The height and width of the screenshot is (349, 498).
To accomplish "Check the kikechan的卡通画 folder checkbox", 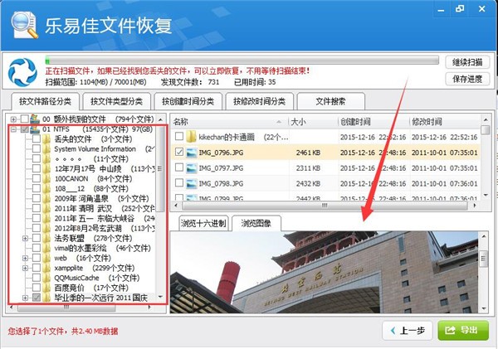I will [179, 137].
